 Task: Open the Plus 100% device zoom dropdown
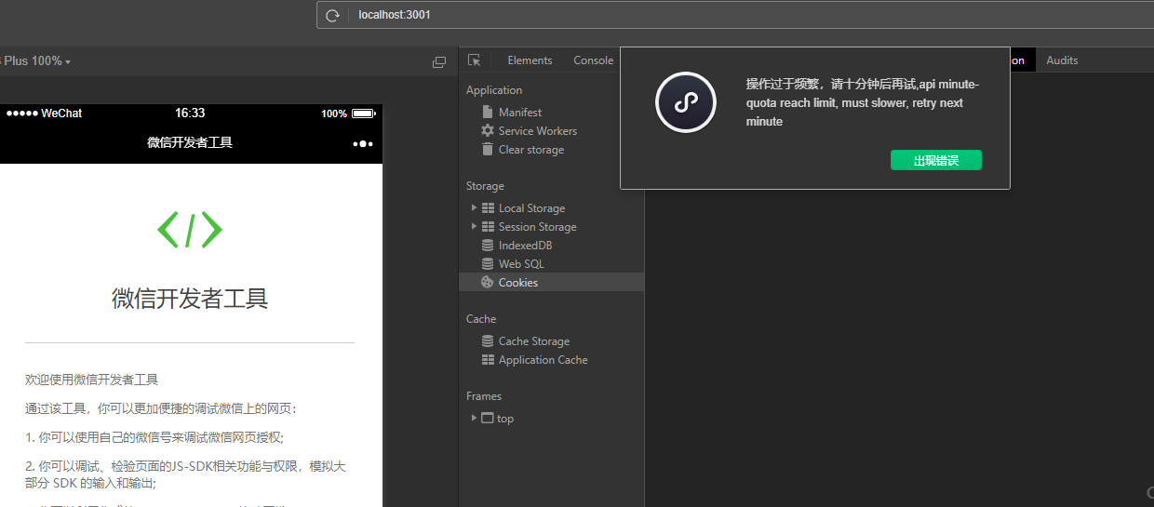[x=35, y=61]
